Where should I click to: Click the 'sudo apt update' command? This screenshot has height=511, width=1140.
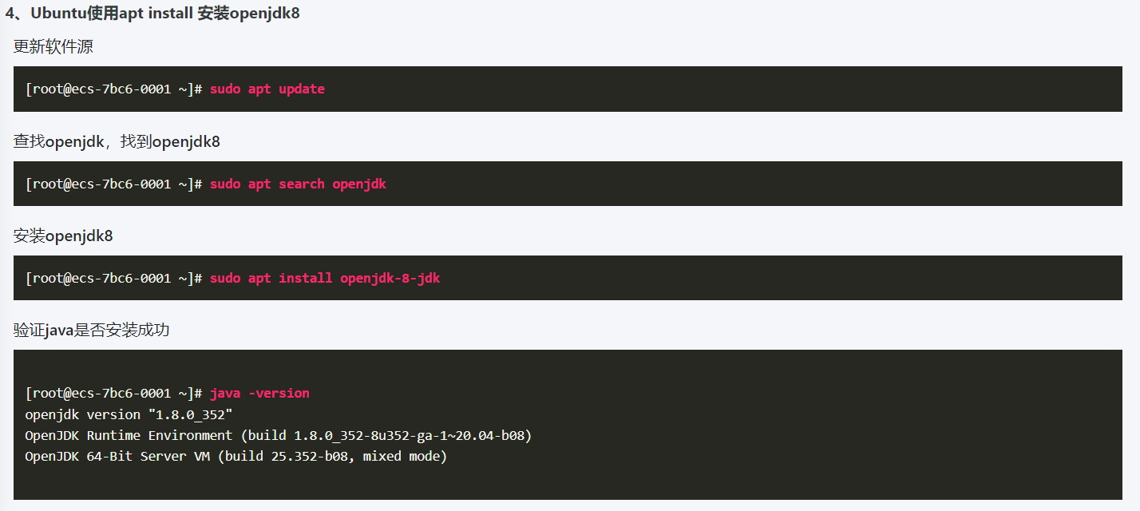coord(267,89)
